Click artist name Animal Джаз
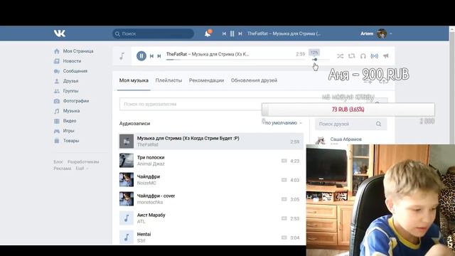The image size is (455, 256). pyautogui.click(x=151, y=164)
